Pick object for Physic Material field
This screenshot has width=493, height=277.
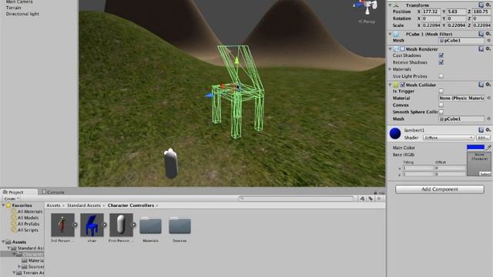[x=489, y=98]
